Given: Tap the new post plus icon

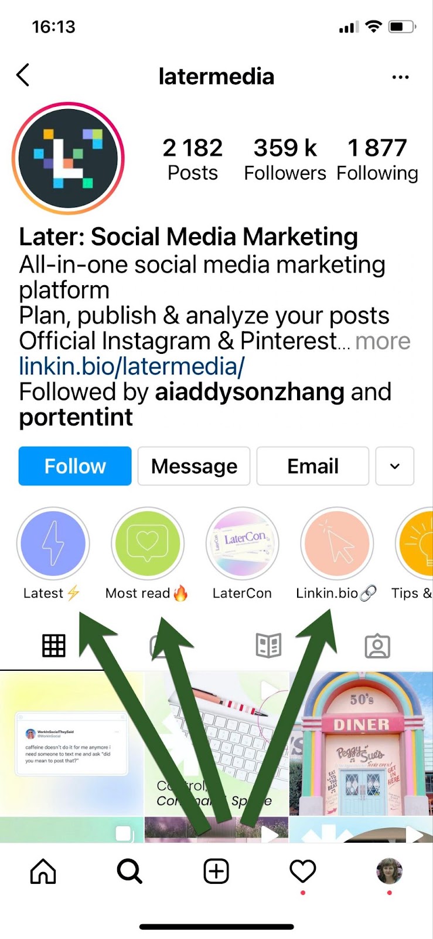Looking at the screenshot, I should pyautogui.click(x=216, y=871).
